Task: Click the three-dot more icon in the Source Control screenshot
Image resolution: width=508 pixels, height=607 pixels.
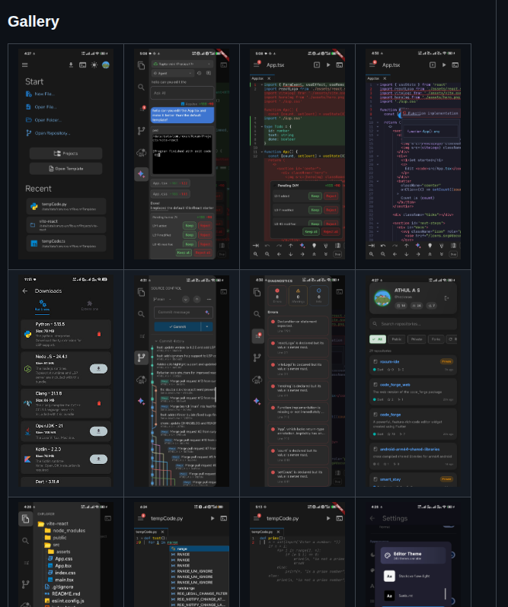Action: click(x=209, y=299)
